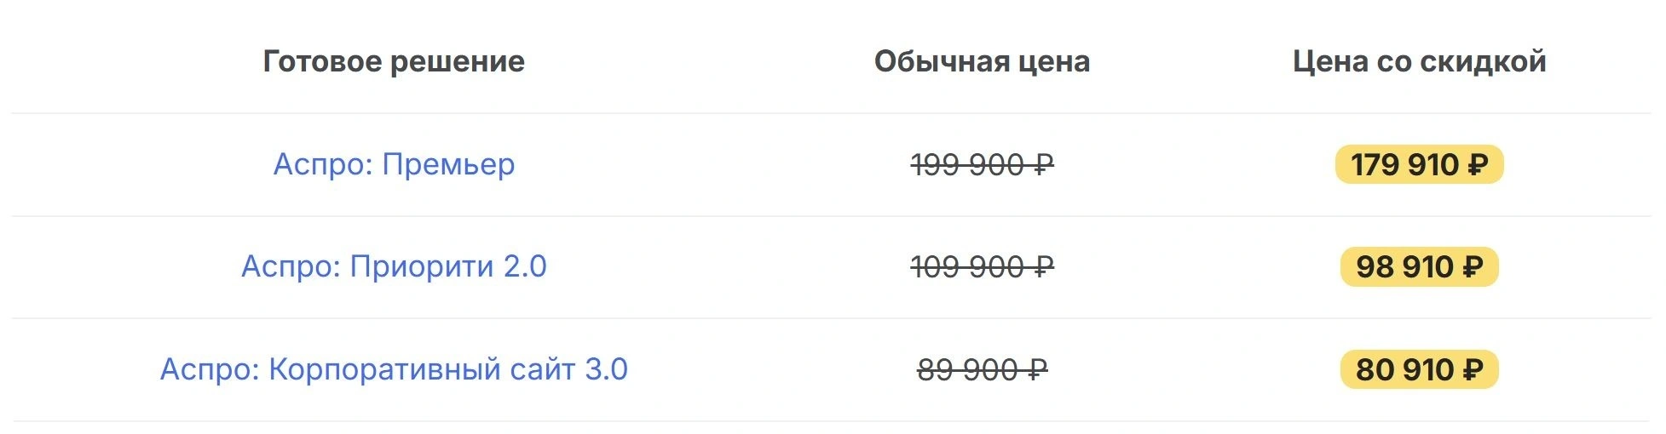Click the ruble sign after crossed-out 109 900
This screenshot has height=434, width=1666.
point(1044,267)
